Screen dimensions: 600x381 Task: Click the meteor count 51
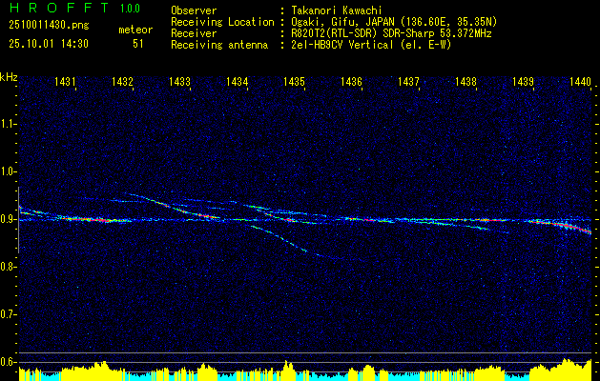tap(137, 44)
